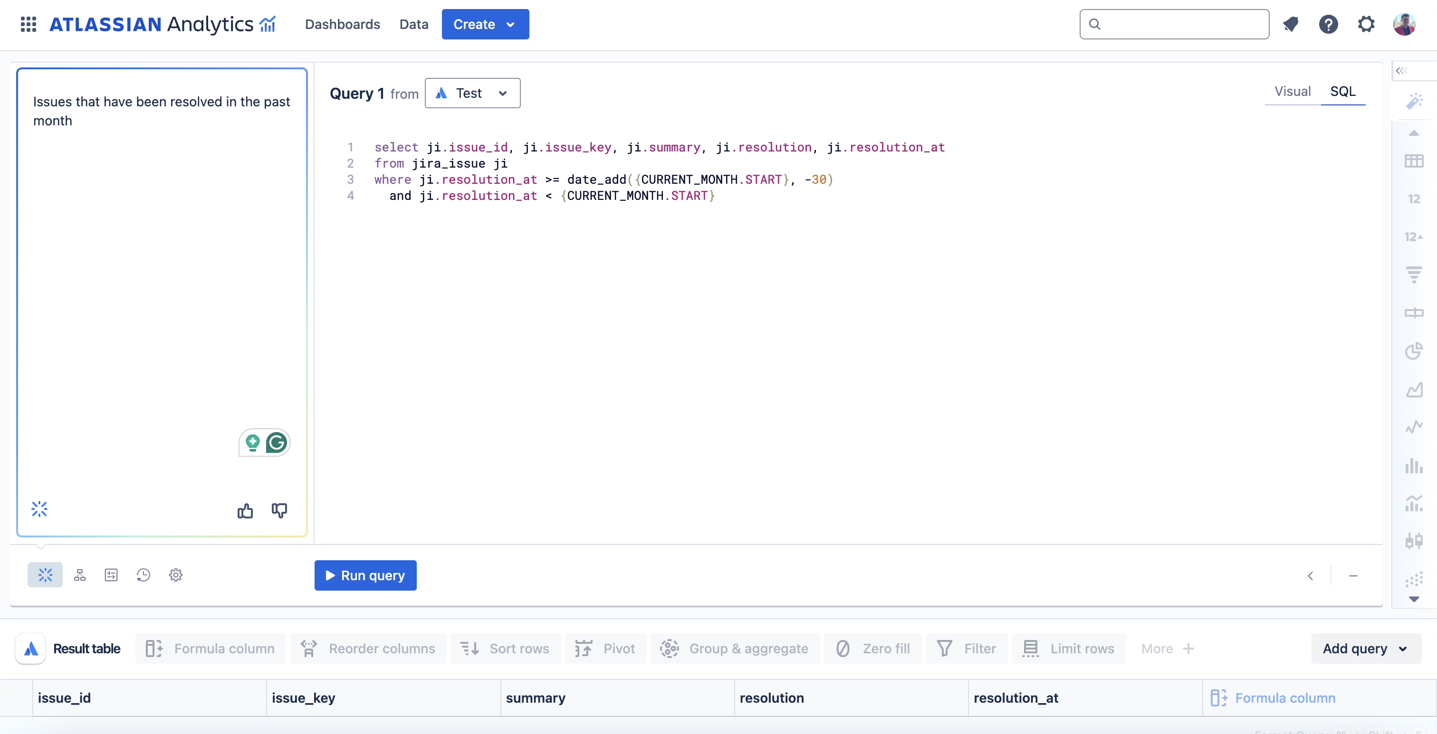This screenshot has height=734, width=1437.
Task: Select the number with trend chart icon
Action: [x=1414, y=237]
